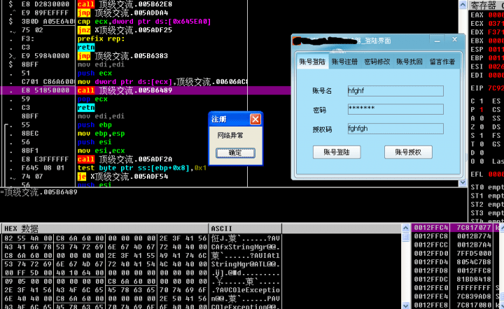Select the call 005B62E8 instruction line

(125, 4)
